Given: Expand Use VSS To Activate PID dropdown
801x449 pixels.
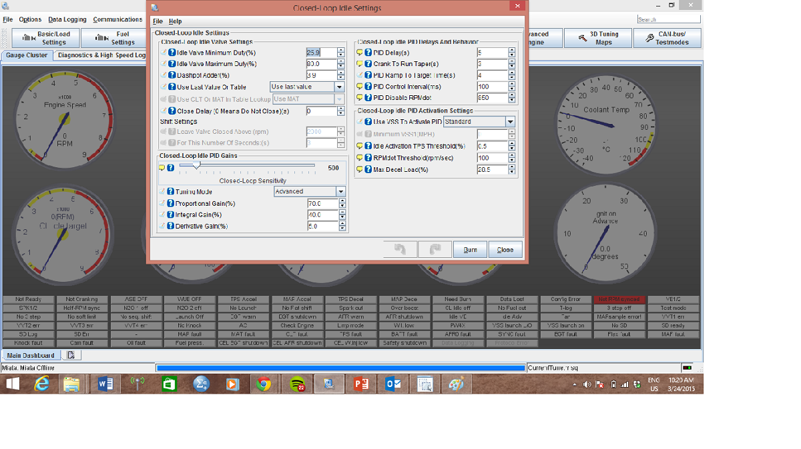Looking at the screenshot, I should [510, 122].
